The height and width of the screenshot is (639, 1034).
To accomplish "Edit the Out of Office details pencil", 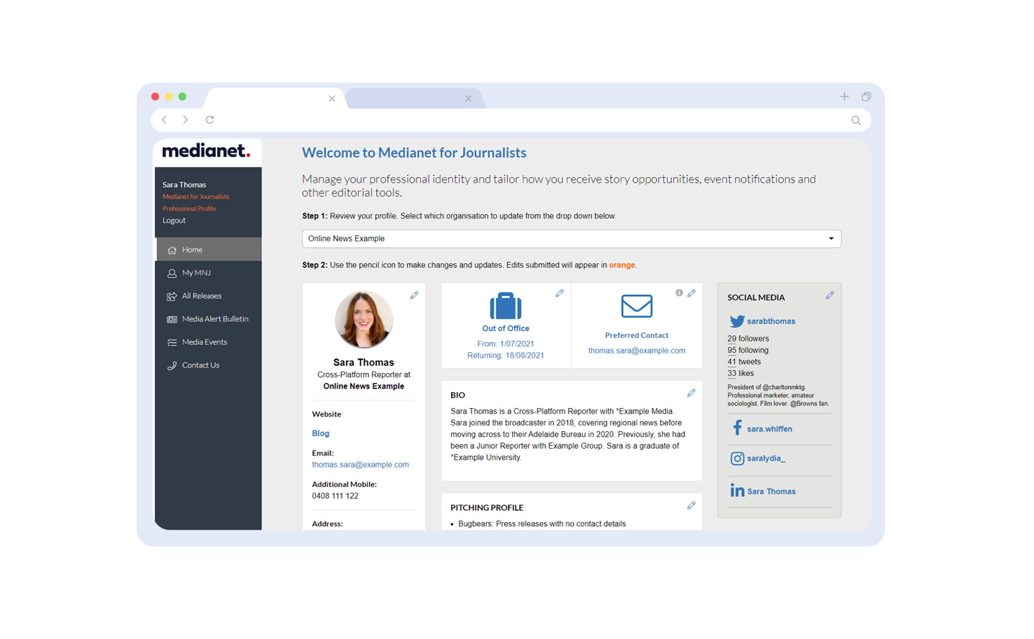I will coord(559,293).
